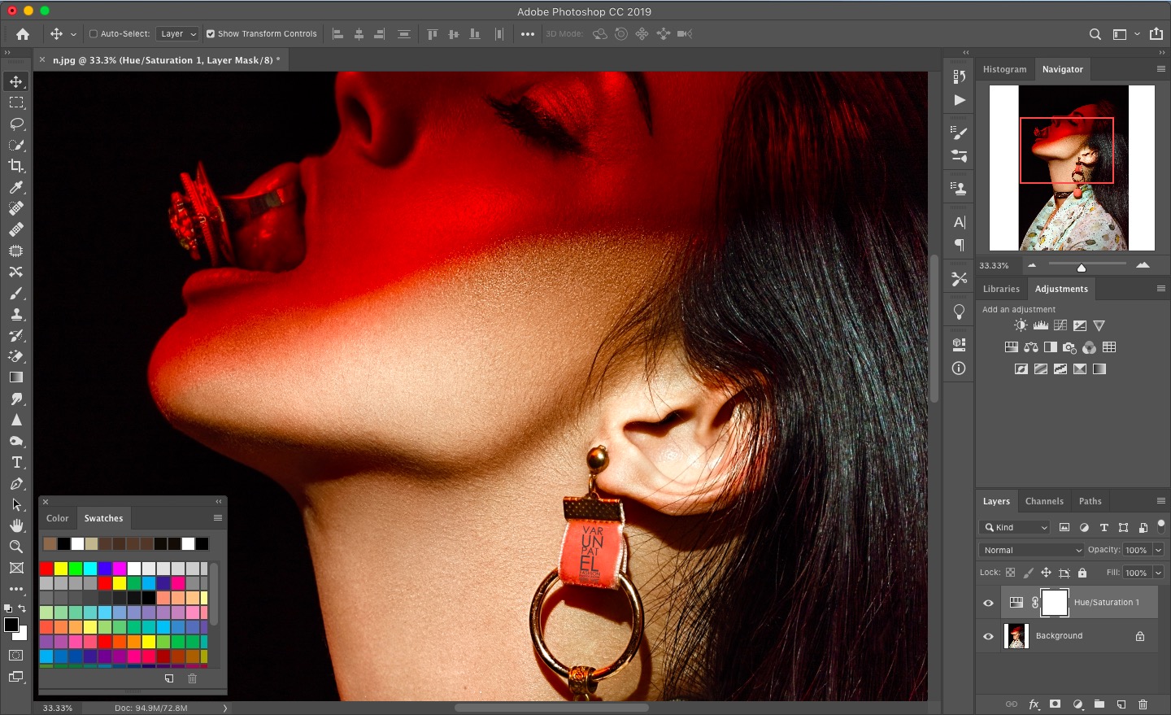Add a Curves adjustment
The height and width of the screenshot is (715, 1171).
(1060, 325)
